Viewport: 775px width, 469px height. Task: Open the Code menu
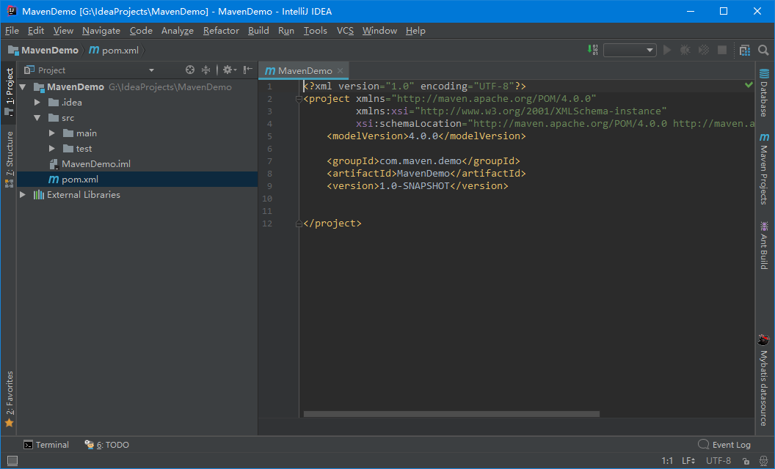tap(141, 31)
